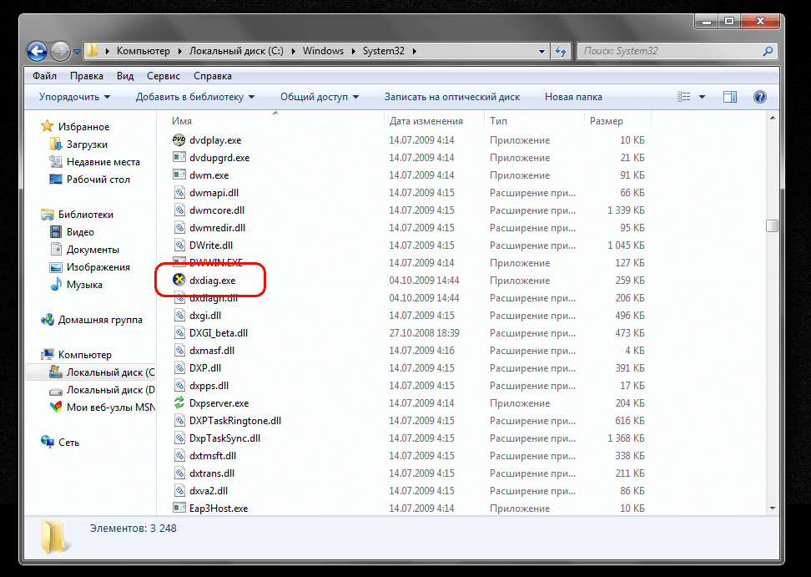Select the dwmcore.dll file icon
This screenshot has height=577, width=811.
tap(179, 210)
